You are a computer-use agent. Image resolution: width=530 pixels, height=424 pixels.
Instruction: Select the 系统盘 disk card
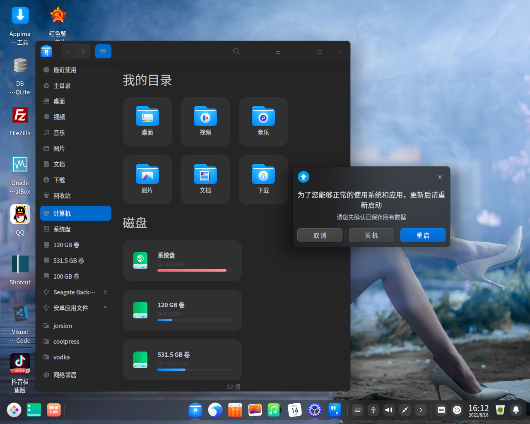coord(182,260)
